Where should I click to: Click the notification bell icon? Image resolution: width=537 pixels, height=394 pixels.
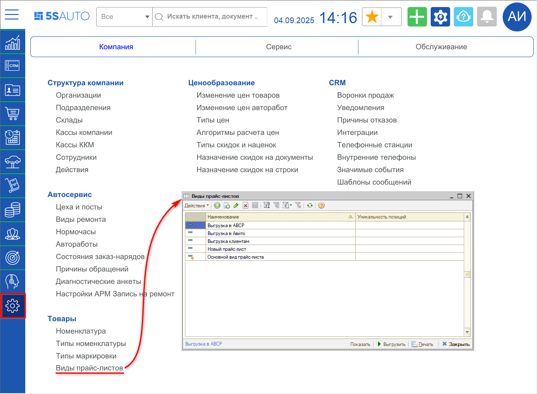click(487, 17)
